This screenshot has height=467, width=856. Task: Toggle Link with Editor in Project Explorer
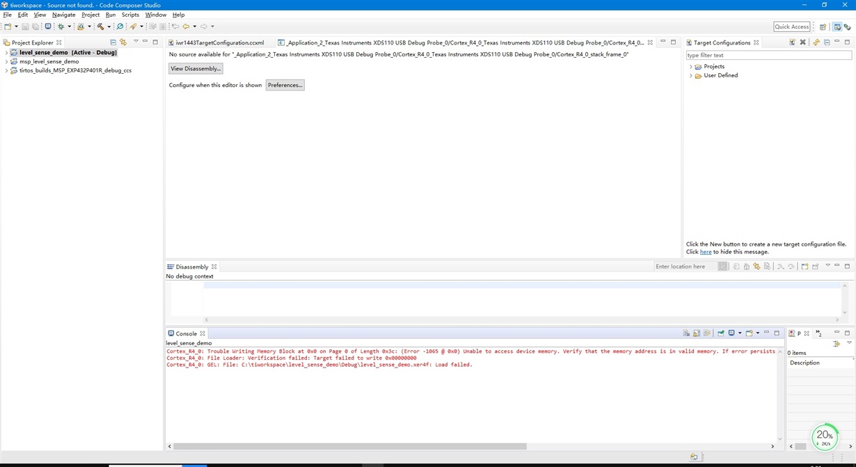tap(123, 42)
